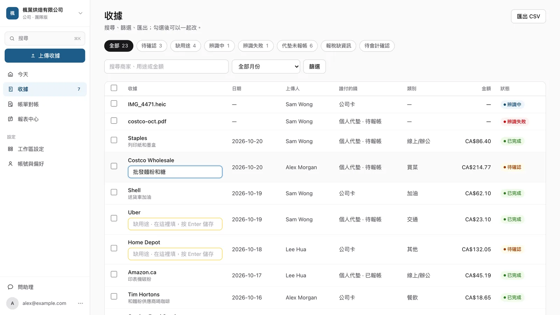Click the Home Depot 缺用途 purpose input
560x315 pixels.
point(175,254)
